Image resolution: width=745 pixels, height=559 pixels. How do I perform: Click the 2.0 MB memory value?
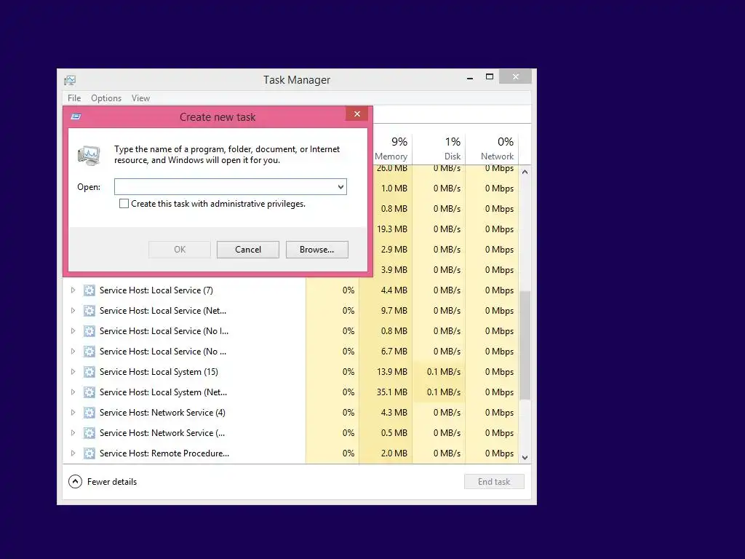tap(394, 453)
